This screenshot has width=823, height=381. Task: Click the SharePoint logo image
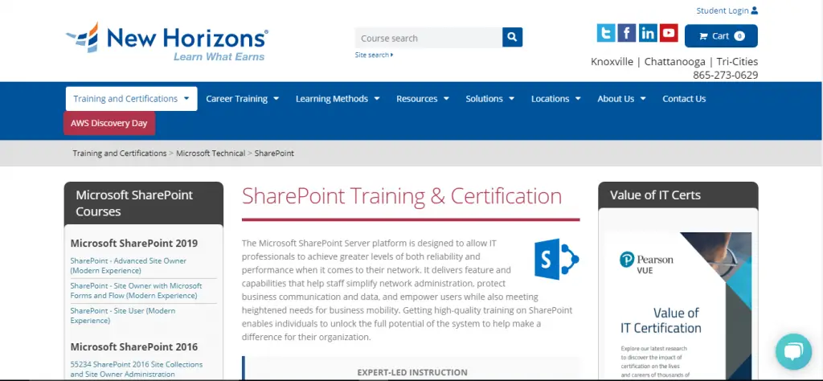click(x=556, y=259)
